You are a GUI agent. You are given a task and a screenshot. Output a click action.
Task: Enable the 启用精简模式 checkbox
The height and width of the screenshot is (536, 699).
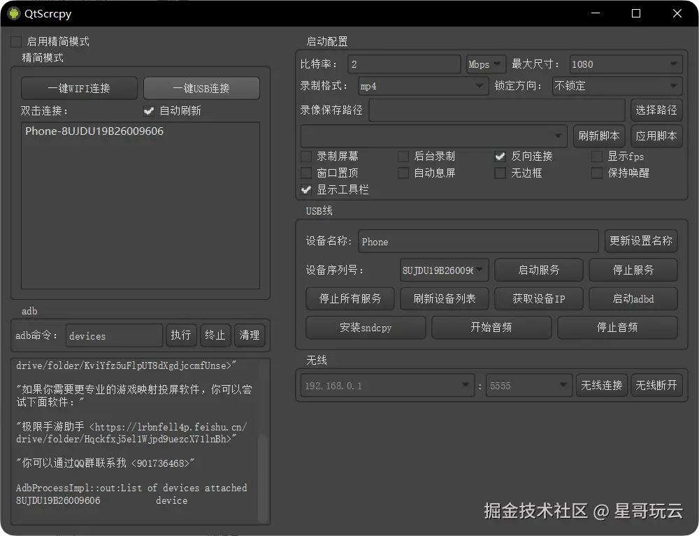[x=16, y=42]
